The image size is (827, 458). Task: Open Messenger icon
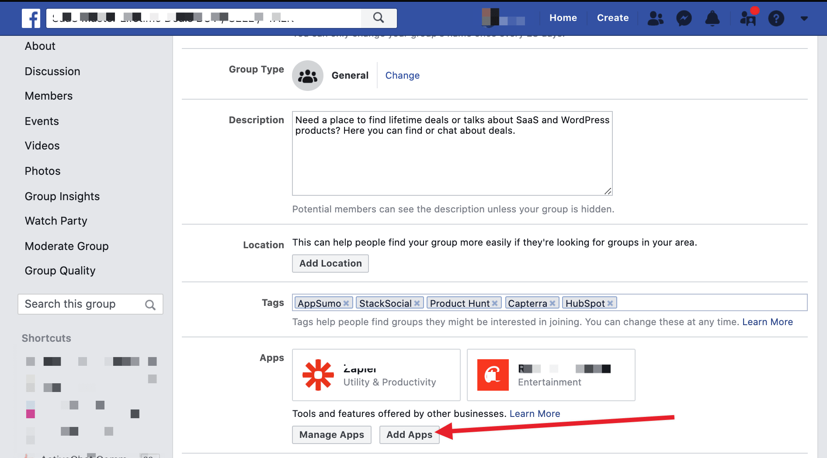pyautogui.click(x=684, y=18)
